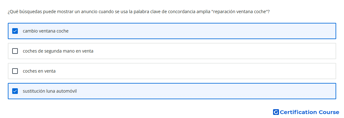The width and height of the screenshot is (344, 118).
Task: Click the 'cambio ventana coche' label text
Action: tap(46, 31)
